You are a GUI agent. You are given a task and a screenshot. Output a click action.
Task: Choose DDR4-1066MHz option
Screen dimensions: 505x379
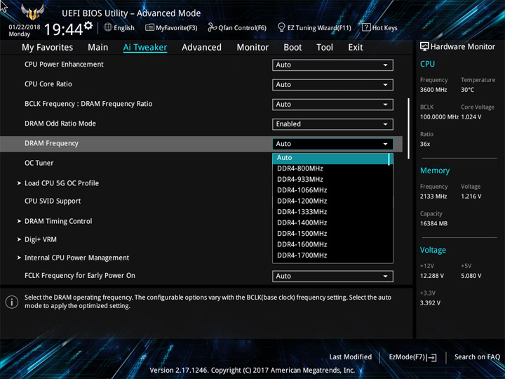pyautogui.click(x=331, y=190)
